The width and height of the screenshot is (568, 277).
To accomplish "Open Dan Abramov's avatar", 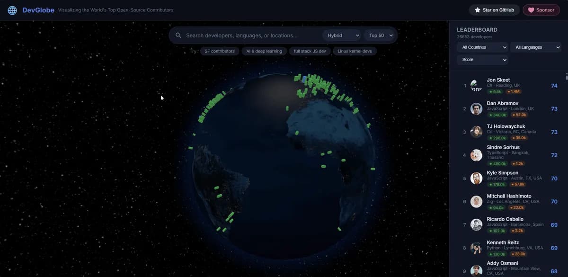I will (476, 109).
